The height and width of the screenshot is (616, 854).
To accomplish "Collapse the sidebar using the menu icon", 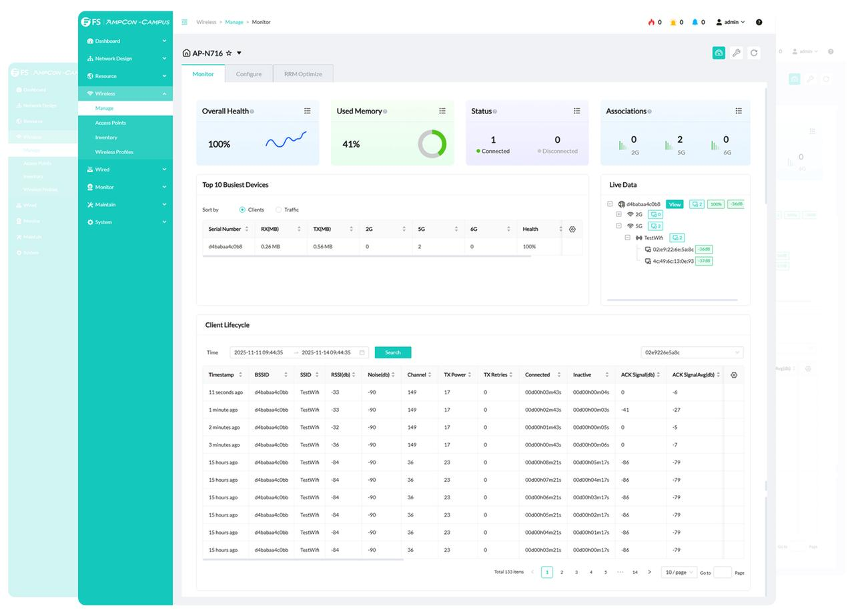I will pyautogui.click(x=185, y=22).
